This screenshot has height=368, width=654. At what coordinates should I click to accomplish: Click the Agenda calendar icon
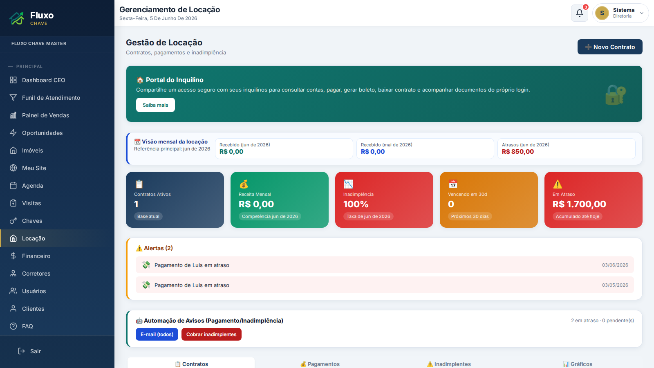coord(13,186)
